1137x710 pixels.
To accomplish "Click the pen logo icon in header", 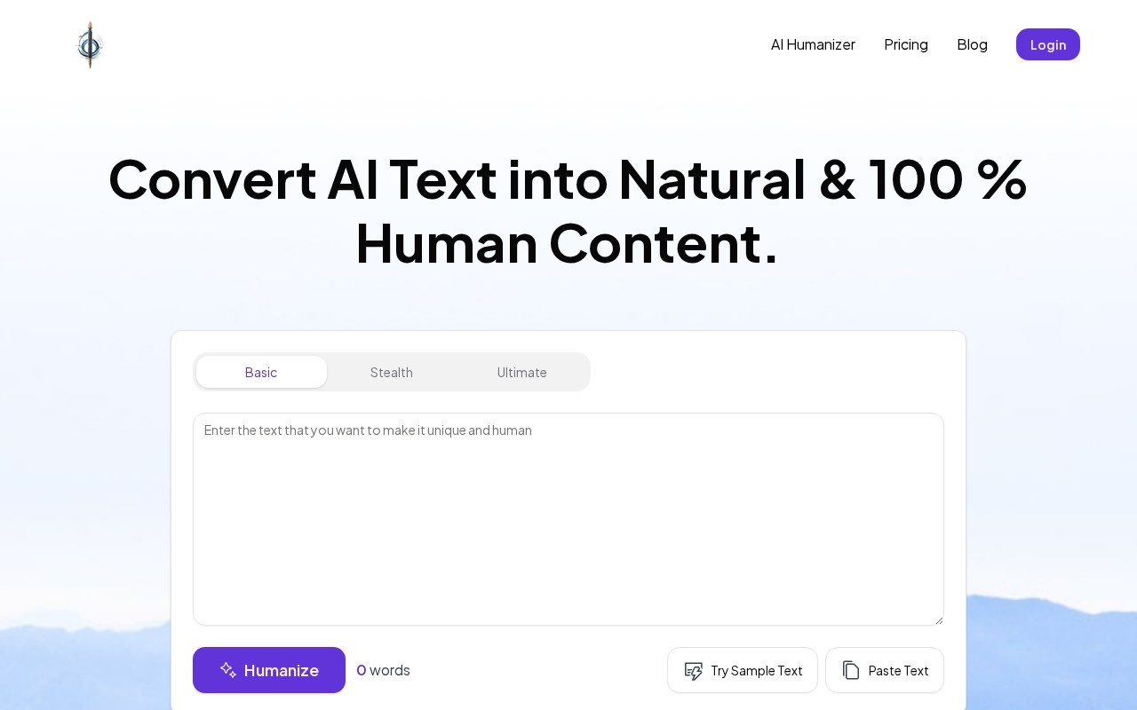I will click(90, 44).
